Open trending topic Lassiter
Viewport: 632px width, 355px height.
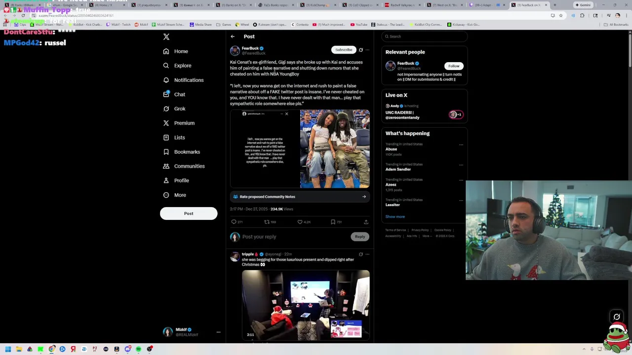(393, 205)
